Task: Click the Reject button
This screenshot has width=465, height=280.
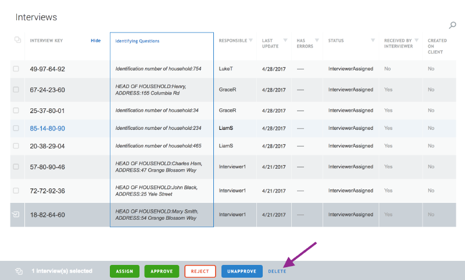Action: click(x=200, y=271)
